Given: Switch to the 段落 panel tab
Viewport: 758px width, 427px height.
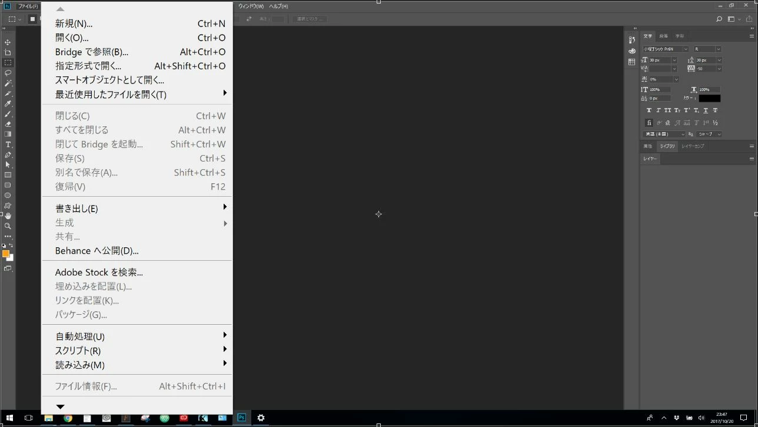Looking at the screenshot, I should pos(663,36).
